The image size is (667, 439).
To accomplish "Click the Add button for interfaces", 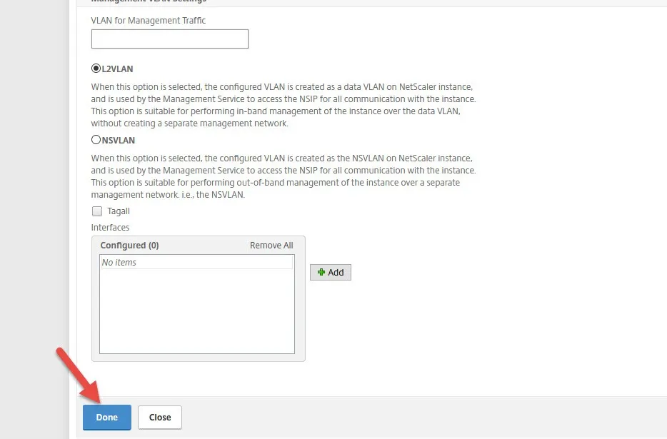I will (331, 273).
